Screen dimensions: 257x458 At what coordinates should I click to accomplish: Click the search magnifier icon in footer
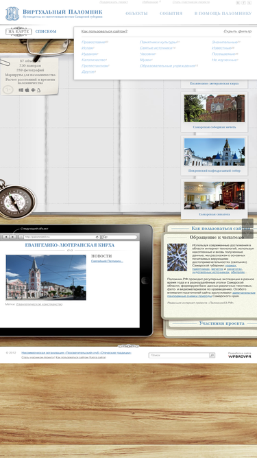[212, 355]
